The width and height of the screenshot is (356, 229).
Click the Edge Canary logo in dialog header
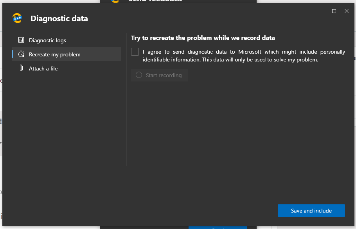click(x=17, y=18)
